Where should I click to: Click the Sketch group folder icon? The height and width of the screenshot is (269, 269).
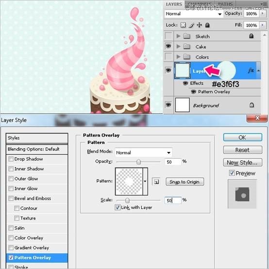coord(186,36)
